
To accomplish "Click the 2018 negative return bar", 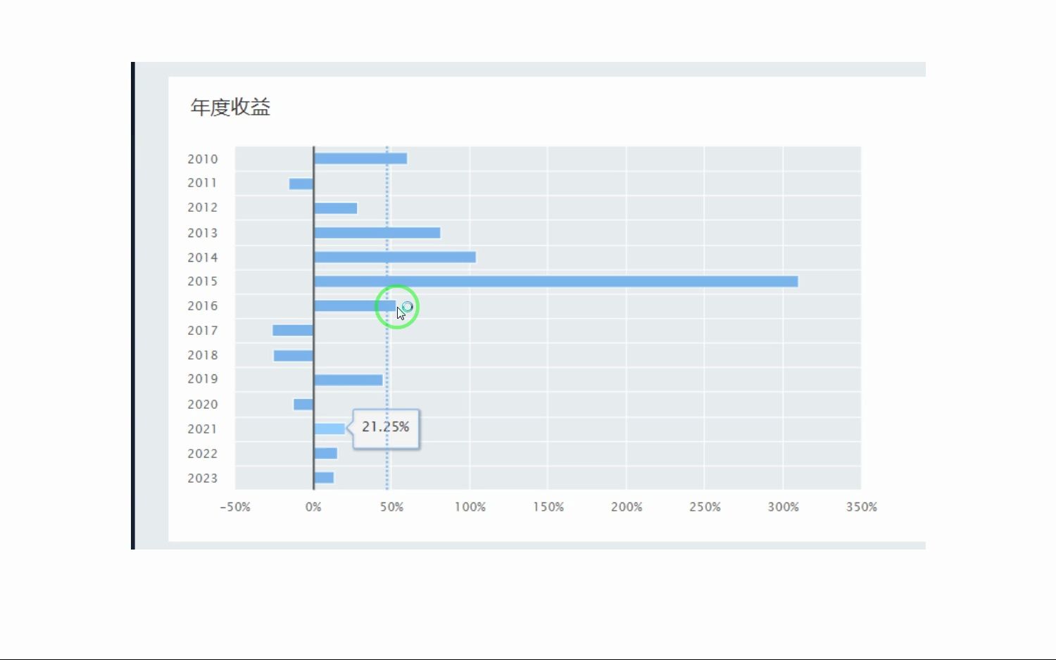I will (x=294, y=355).
